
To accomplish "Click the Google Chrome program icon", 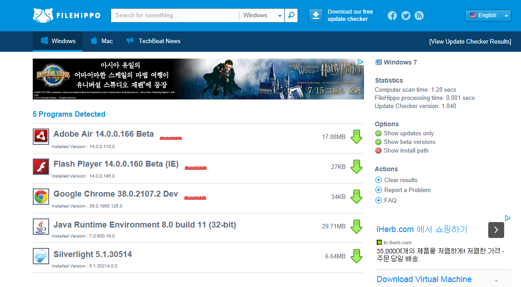I will point(41,197).
